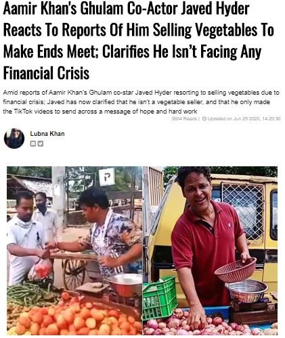The height and width of the screenshot is (338, 285).
Task: Click the article headline about Javed Hyder
Action: (139, 41)
